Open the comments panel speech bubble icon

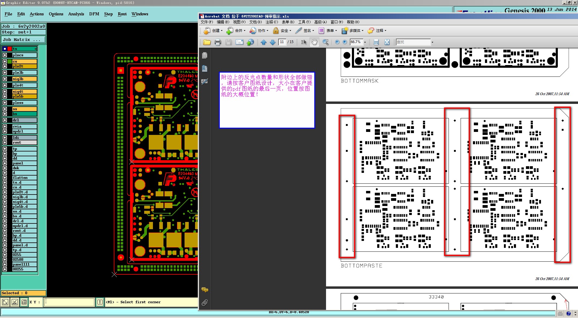(x=205, y=290)
